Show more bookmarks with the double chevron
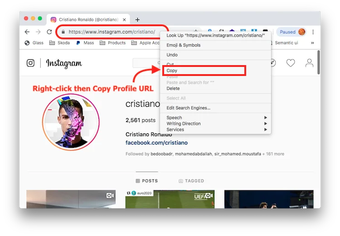The image size is (340, 236). [312, 43]
